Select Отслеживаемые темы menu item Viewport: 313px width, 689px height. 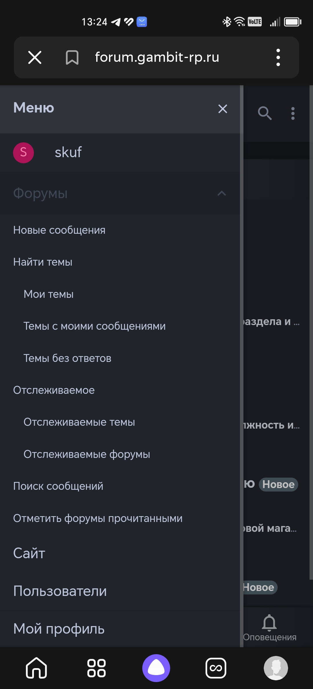point(79,422)
